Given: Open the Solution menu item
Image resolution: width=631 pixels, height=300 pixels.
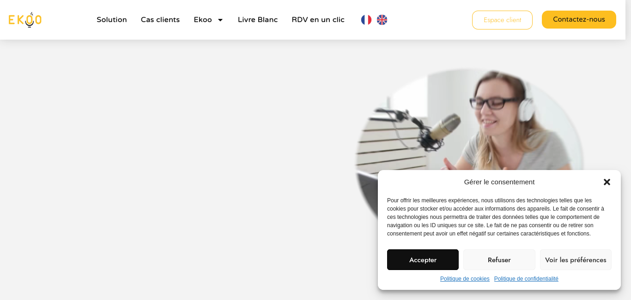Looking at the screenshot, I should pyautogui.click(x=112, y=20).
